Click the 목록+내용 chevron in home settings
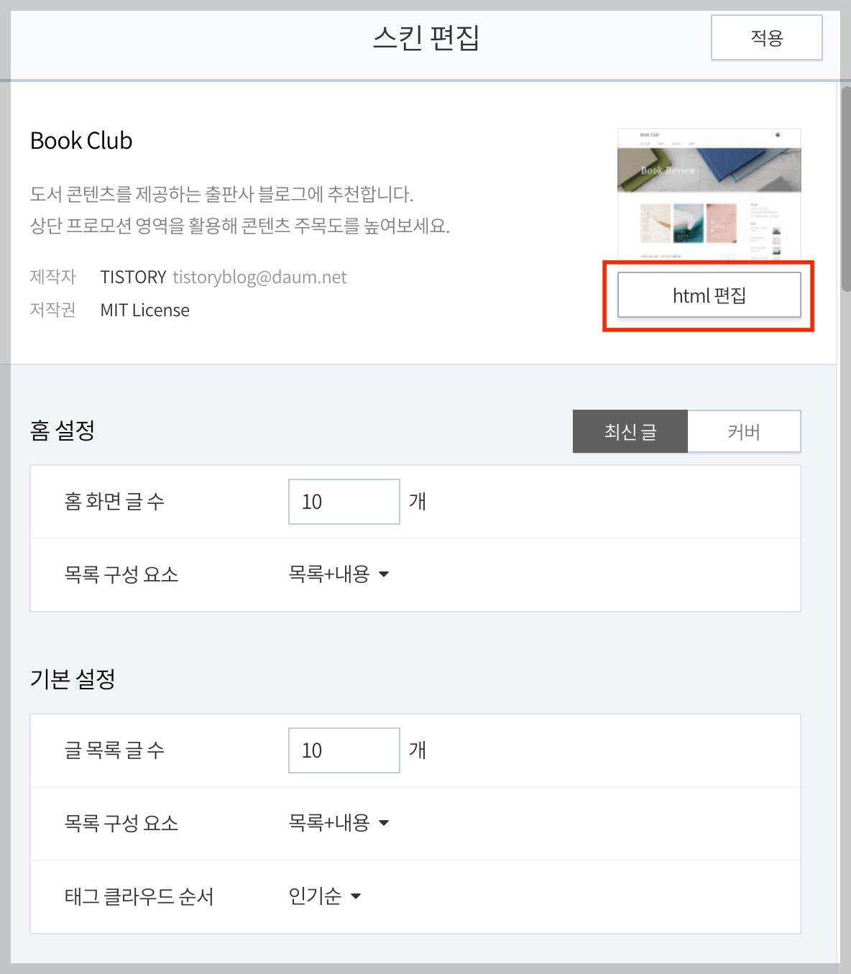Viewport: 851px width, 974px height. pos(385,574)
